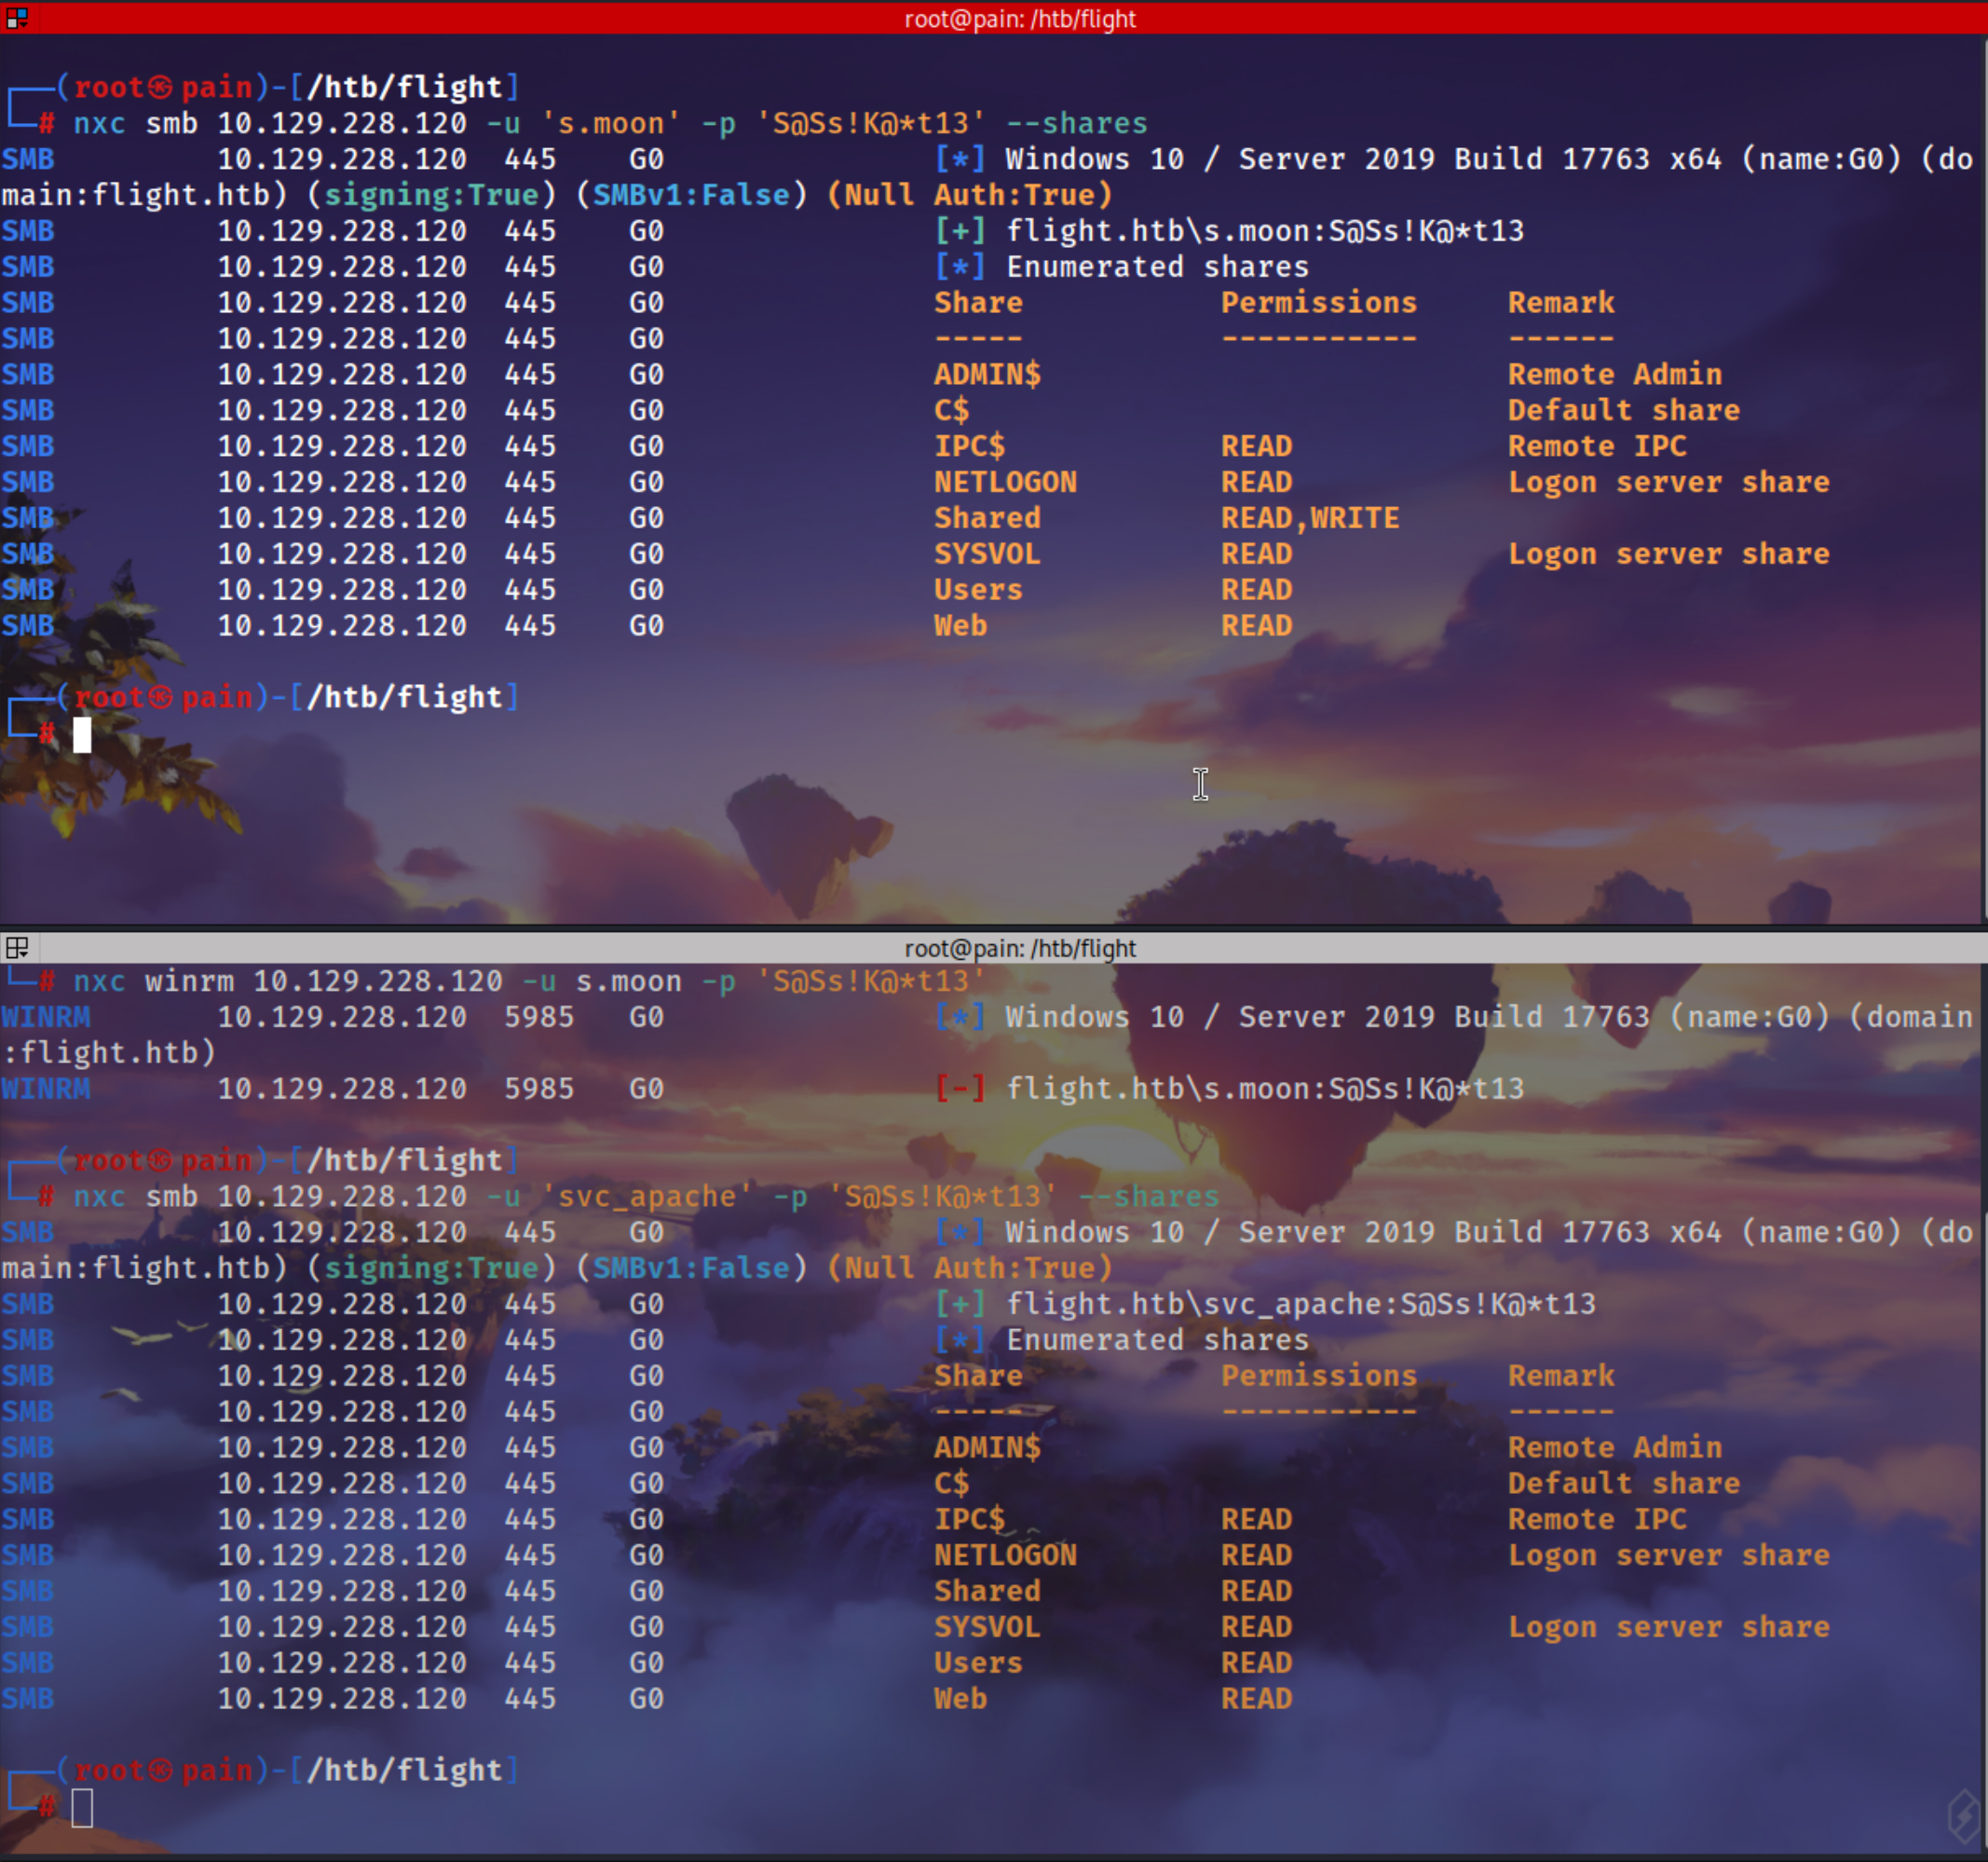Viewport: 1988px width, 1862px height.
Task: Click 'READ,WRITE' permission of the Shared share
Action: (1309, 517)
